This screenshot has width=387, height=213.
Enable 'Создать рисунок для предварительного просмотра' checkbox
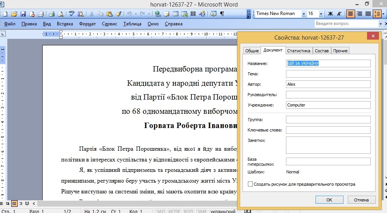pos(250,184)
